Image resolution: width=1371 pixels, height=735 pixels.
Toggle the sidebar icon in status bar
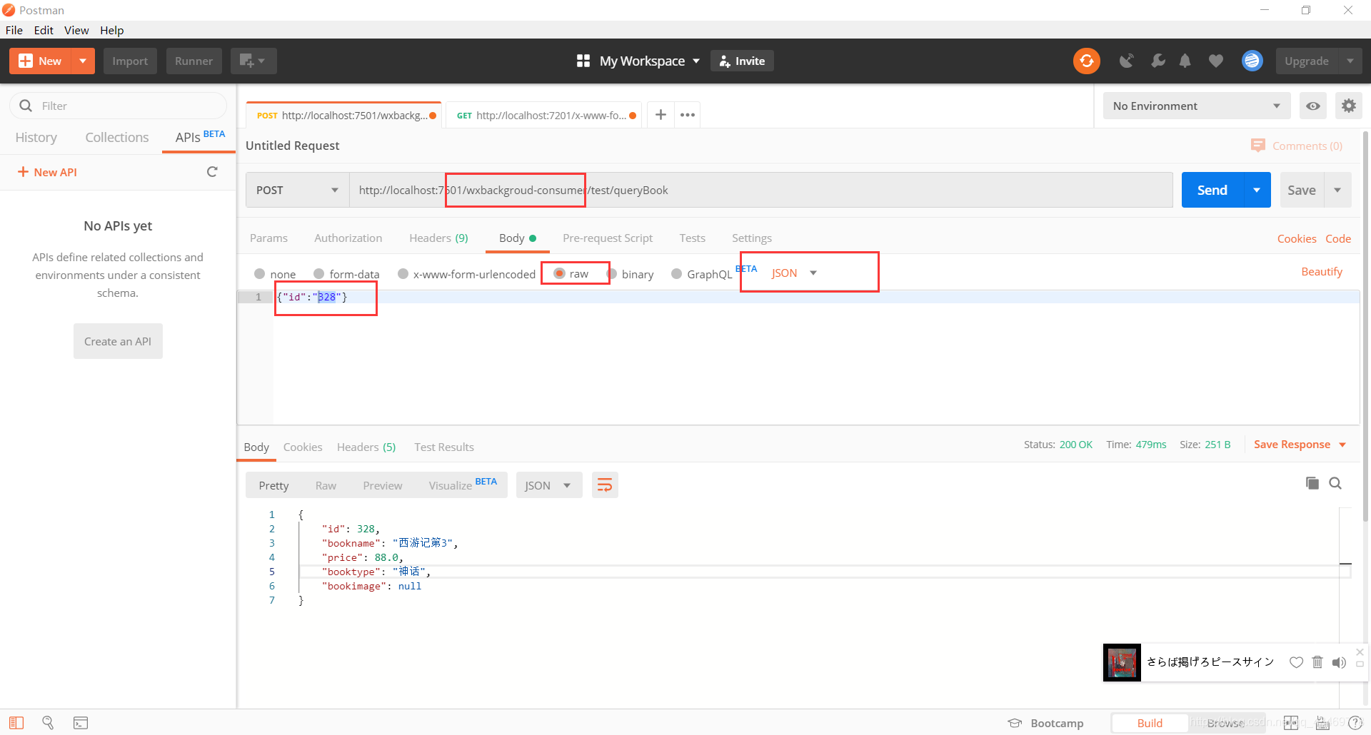[16, 723]
